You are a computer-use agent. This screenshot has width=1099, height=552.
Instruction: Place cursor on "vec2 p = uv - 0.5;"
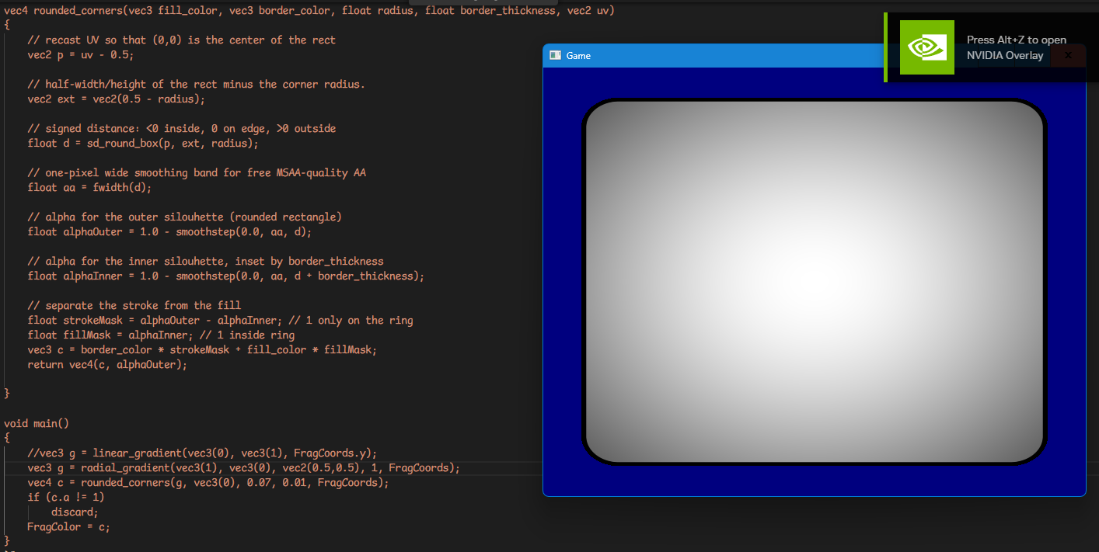(x=81, y=54)
